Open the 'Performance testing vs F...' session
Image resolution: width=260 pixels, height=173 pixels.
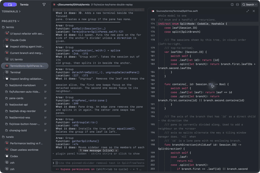point(25,143)
